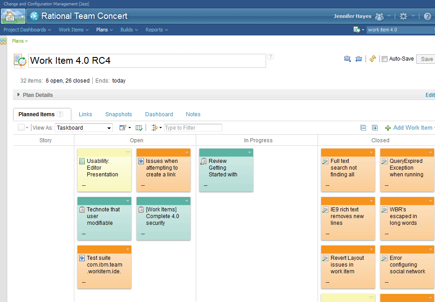The image size is (435, 302).
Task: Click the edit view mode pencil icon
Action: click(123, 127)
